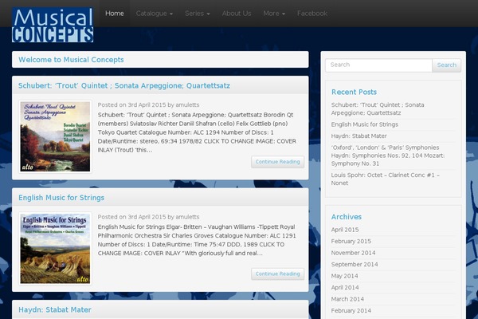The height and width of the screenshot is (319, 478).
Task: Open the English Music for Strings cover
Action: [55, 249]
